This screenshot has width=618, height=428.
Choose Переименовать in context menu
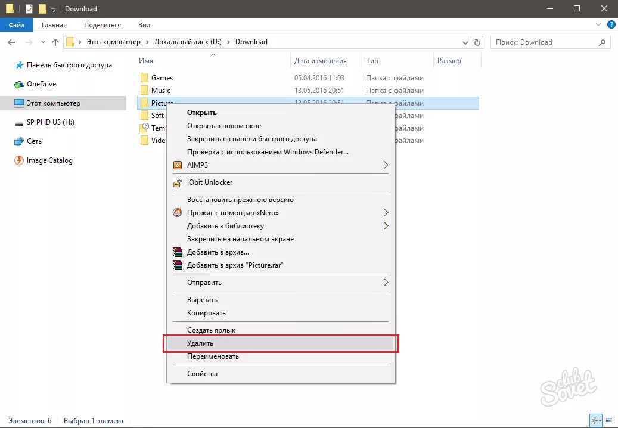pos(281,356)
